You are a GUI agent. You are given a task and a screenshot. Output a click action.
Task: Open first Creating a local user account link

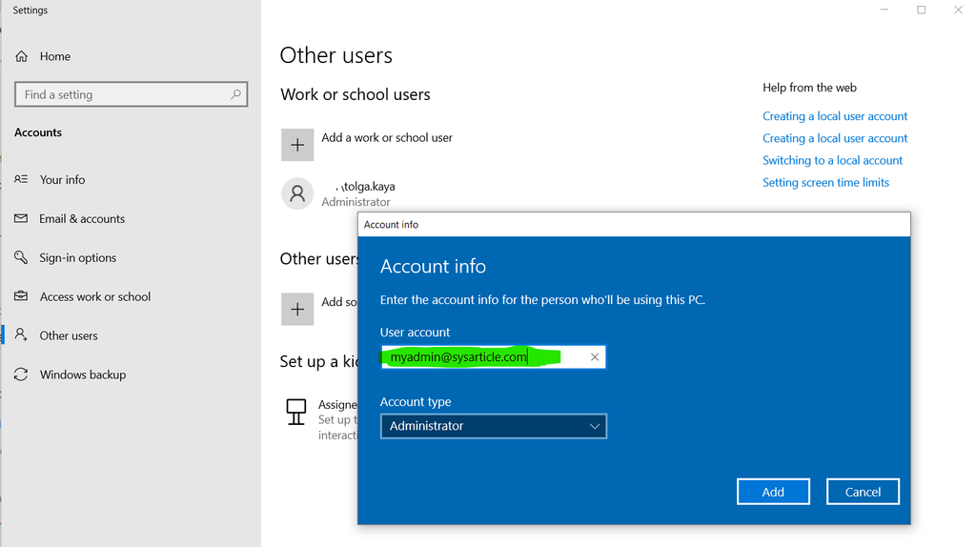[x=835, y=115]
